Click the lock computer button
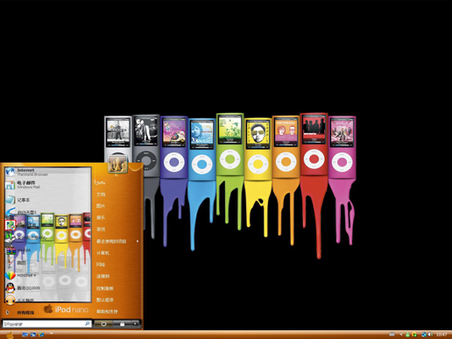 coord(122,324)
